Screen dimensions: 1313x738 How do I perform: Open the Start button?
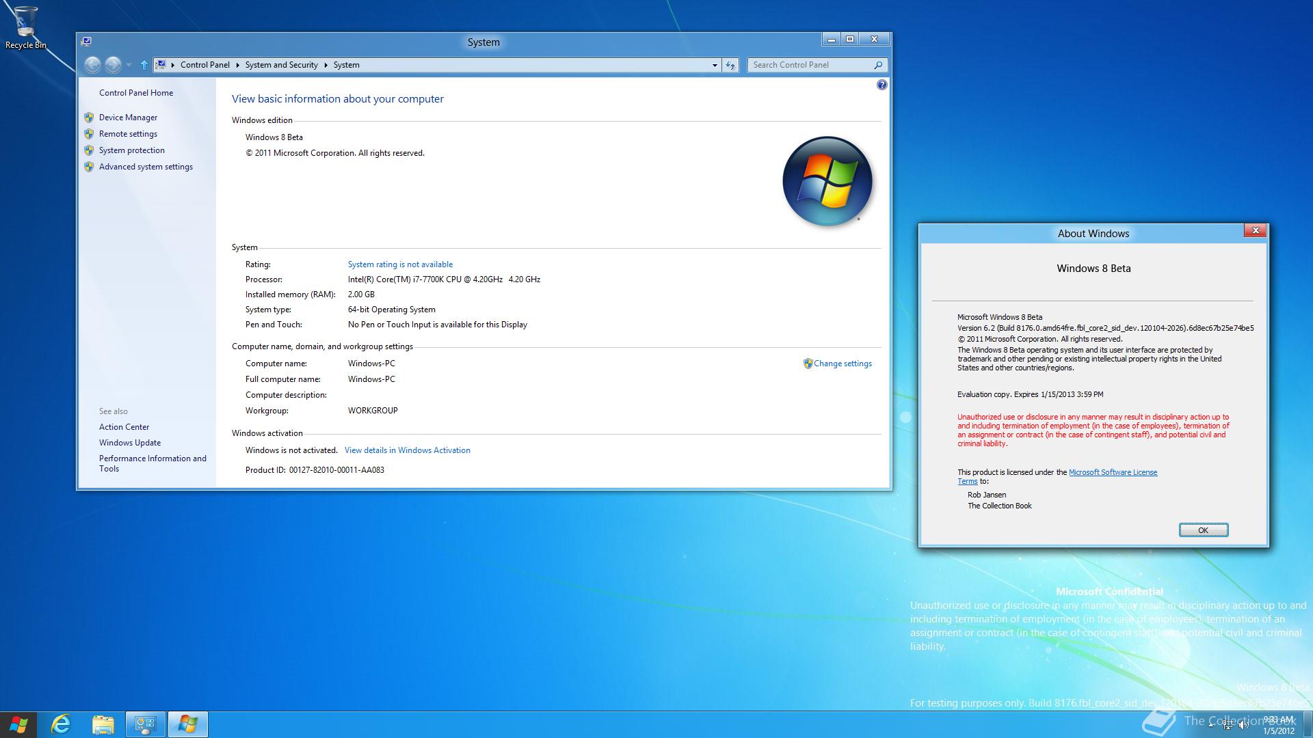pyautogui.click(x=18, y=724)
